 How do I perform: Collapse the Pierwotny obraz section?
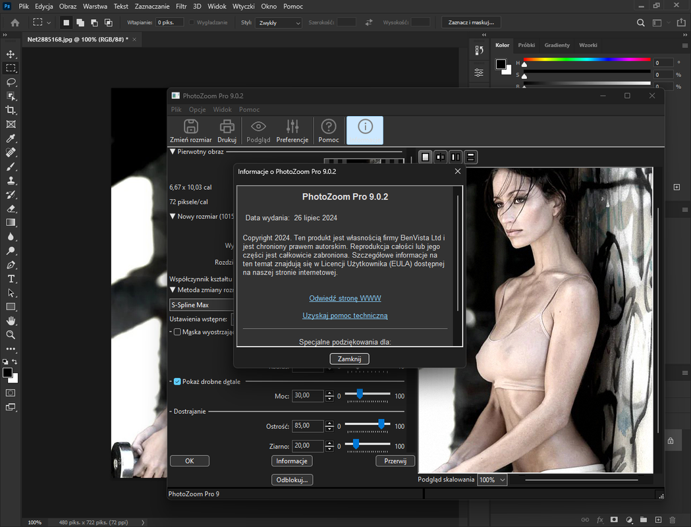(x=173, y=152)
